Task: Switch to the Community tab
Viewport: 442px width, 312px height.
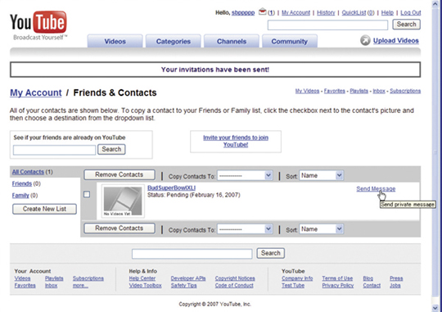Action: coord(290,41)
